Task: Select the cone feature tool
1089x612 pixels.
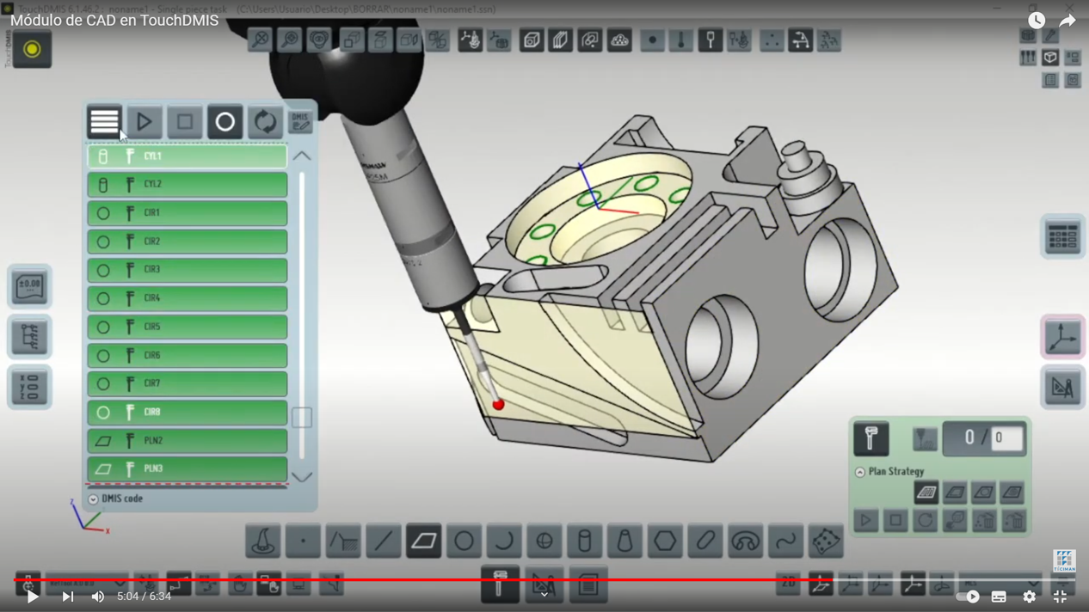Action: pos(624,541)
